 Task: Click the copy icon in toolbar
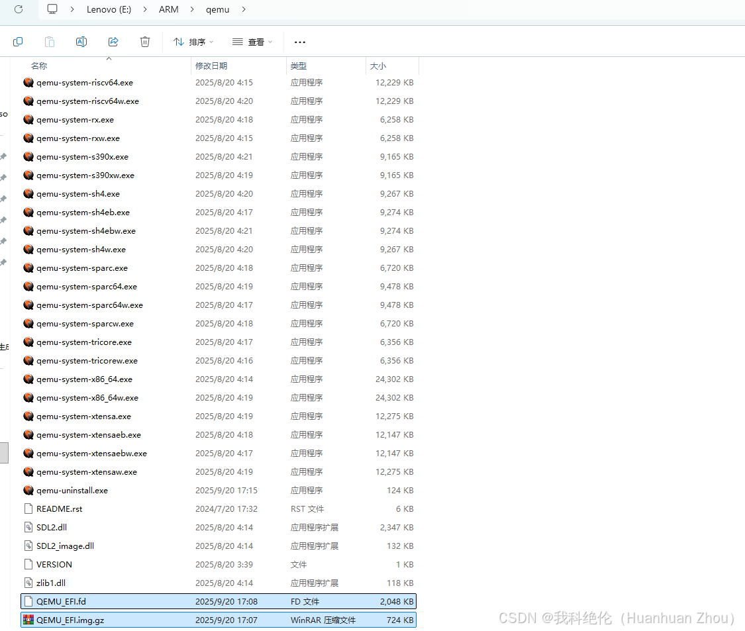(x=18, y=42)
